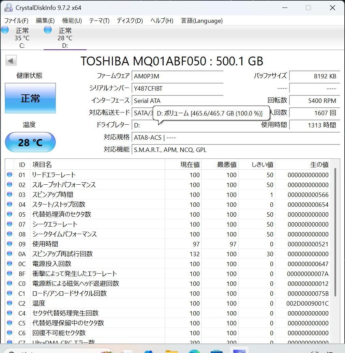Click the 対応機能 field S.M.A.R.T., APM, NCQ, GPL
This screenshot has height=353, width=345.
236,150
